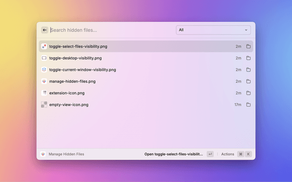Click folder icon for toggle-select-files-visibility.png
Viewport: 292px width, 182px height.
click(x=249, y=46)
